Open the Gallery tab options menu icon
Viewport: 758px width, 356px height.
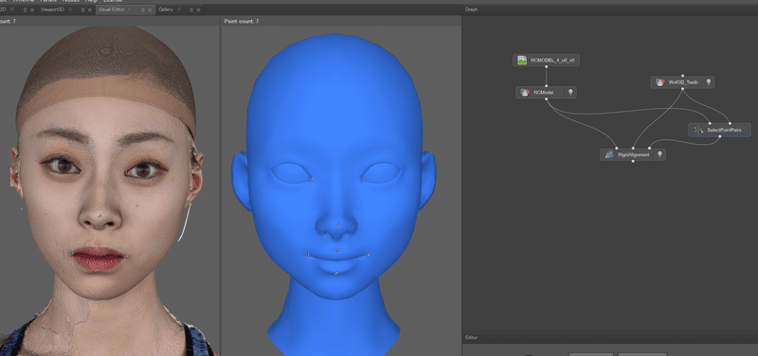coord(191,9)
